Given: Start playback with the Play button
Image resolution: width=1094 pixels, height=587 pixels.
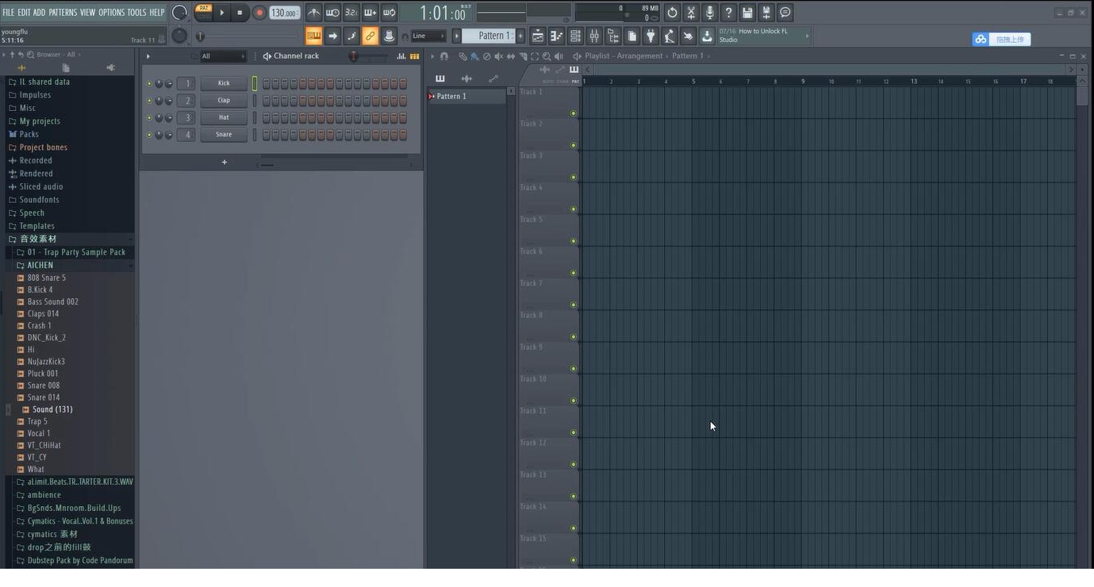Looking at the screenshot, I should (x=222, y=13).
